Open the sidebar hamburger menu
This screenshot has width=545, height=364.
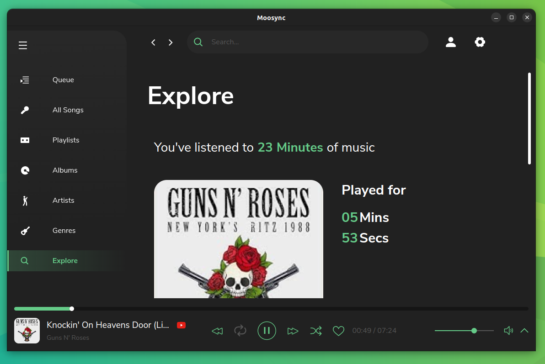click(22, 45)
